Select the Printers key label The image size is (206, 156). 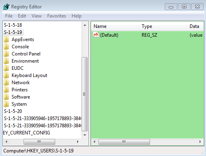pos(20,90)
